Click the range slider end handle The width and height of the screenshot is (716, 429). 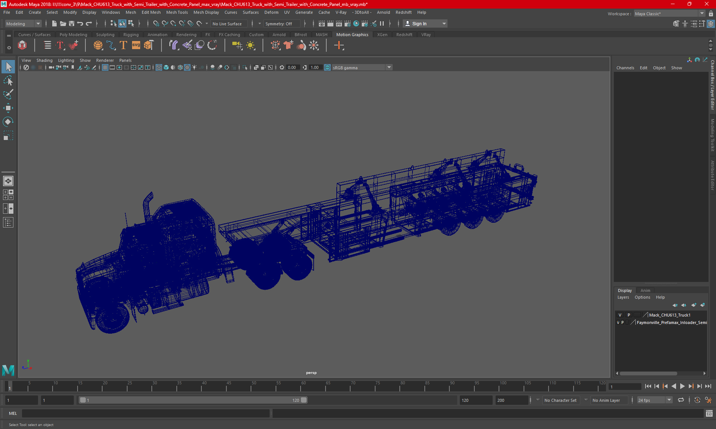point(304,400)
